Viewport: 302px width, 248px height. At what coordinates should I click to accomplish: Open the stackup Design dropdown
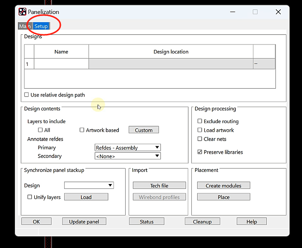89,186
